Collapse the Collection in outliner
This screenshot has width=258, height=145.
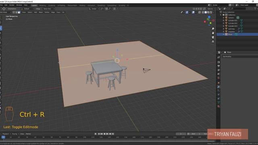[x=221, y=15]
